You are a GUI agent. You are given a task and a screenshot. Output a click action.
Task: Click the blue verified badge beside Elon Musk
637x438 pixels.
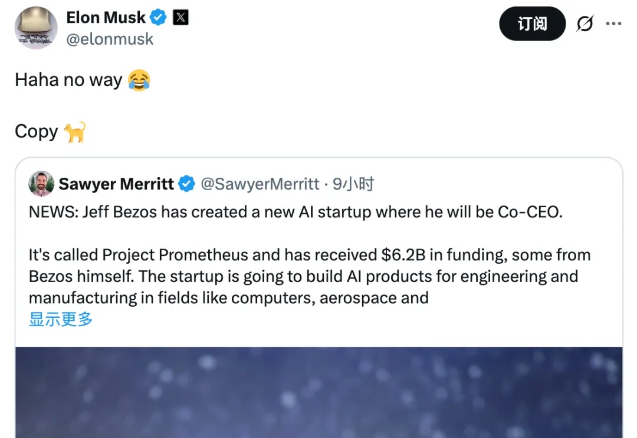point(158,18)
